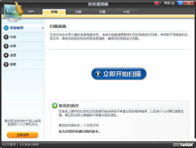Switch to the 设置 tab

(x=102, y=12)
